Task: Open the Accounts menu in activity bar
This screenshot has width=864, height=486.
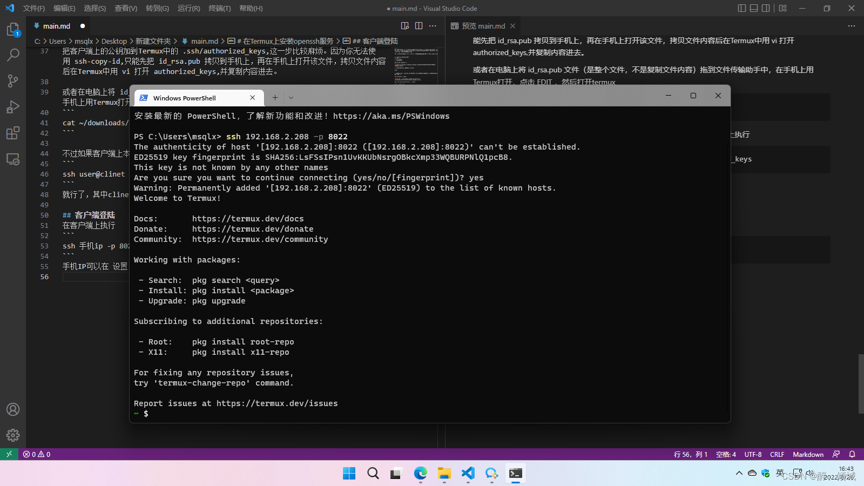Action: (x=13, y=409)
